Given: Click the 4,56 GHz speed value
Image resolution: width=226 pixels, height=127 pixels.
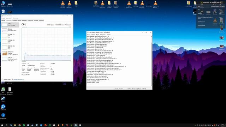Looking at the screenshot, I should coord(31,66).
